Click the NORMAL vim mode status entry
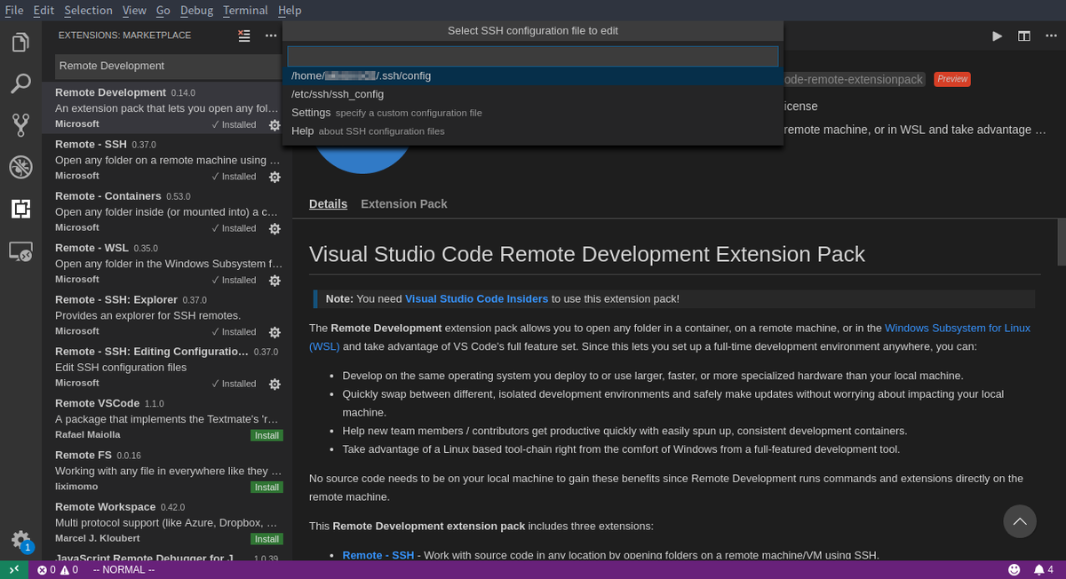 123,569
